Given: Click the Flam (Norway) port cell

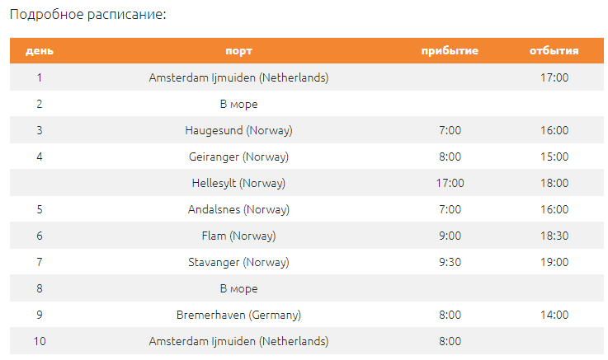Looking at the screenshot, I should click(239, 236).
